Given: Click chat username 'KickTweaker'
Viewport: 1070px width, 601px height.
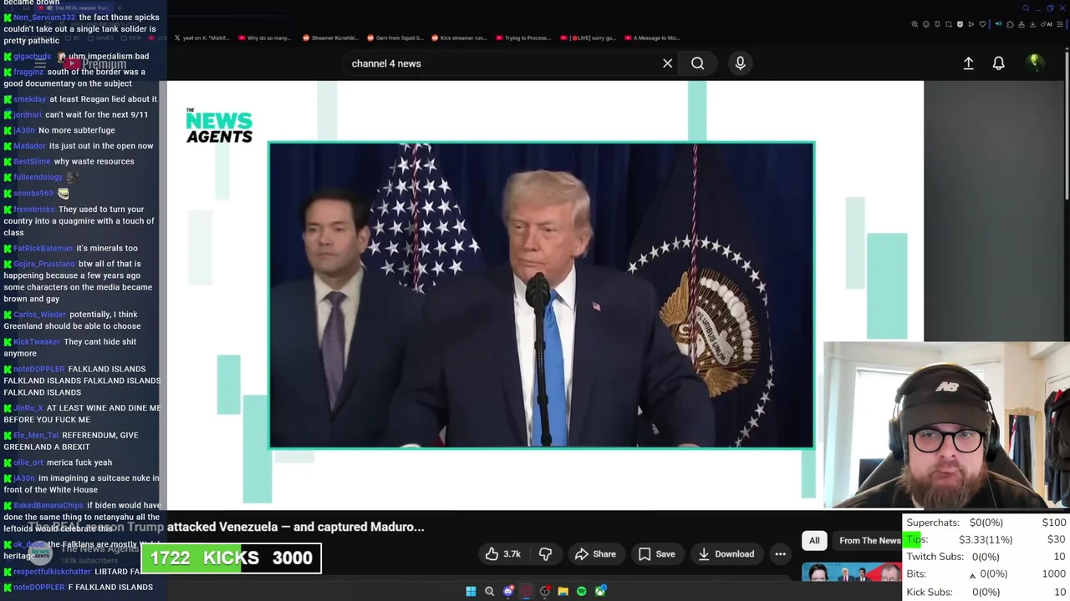Looking at the screenshot, I should (37, 341).
